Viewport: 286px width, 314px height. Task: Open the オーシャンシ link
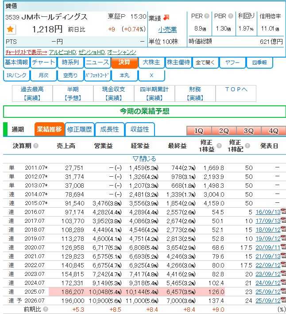coord(122,52)
